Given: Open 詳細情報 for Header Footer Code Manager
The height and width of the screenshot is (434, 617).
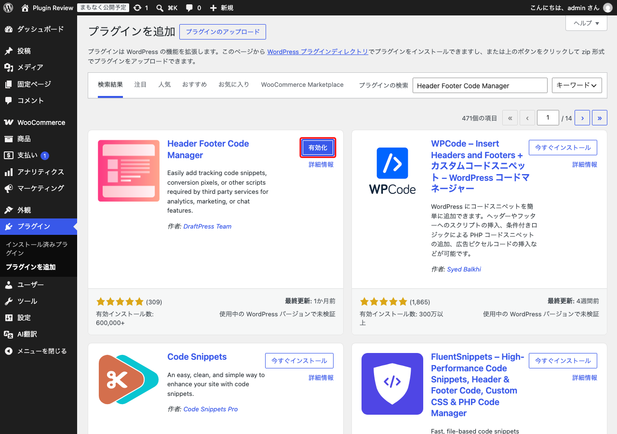Looking at the screenshot, I should pyautogui.click(x=321, y=164).
